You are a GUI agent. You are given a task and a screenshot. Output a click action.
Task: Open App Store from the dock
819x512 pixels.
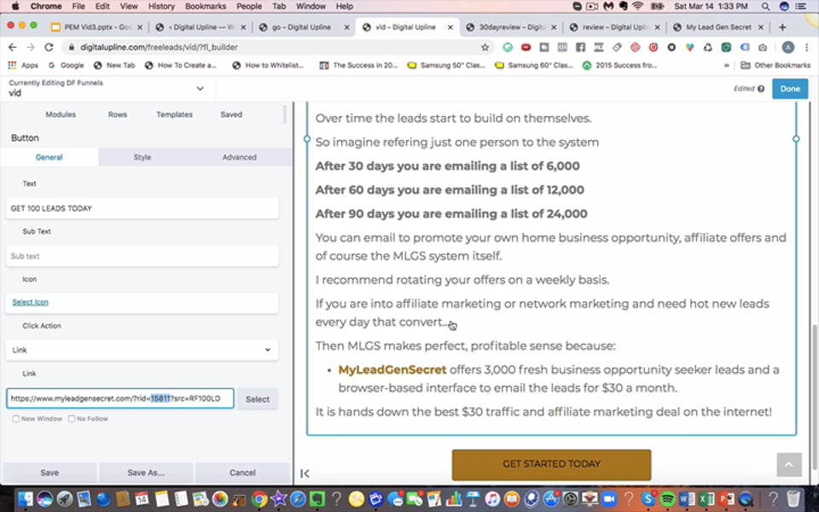[x=550, y=499]
